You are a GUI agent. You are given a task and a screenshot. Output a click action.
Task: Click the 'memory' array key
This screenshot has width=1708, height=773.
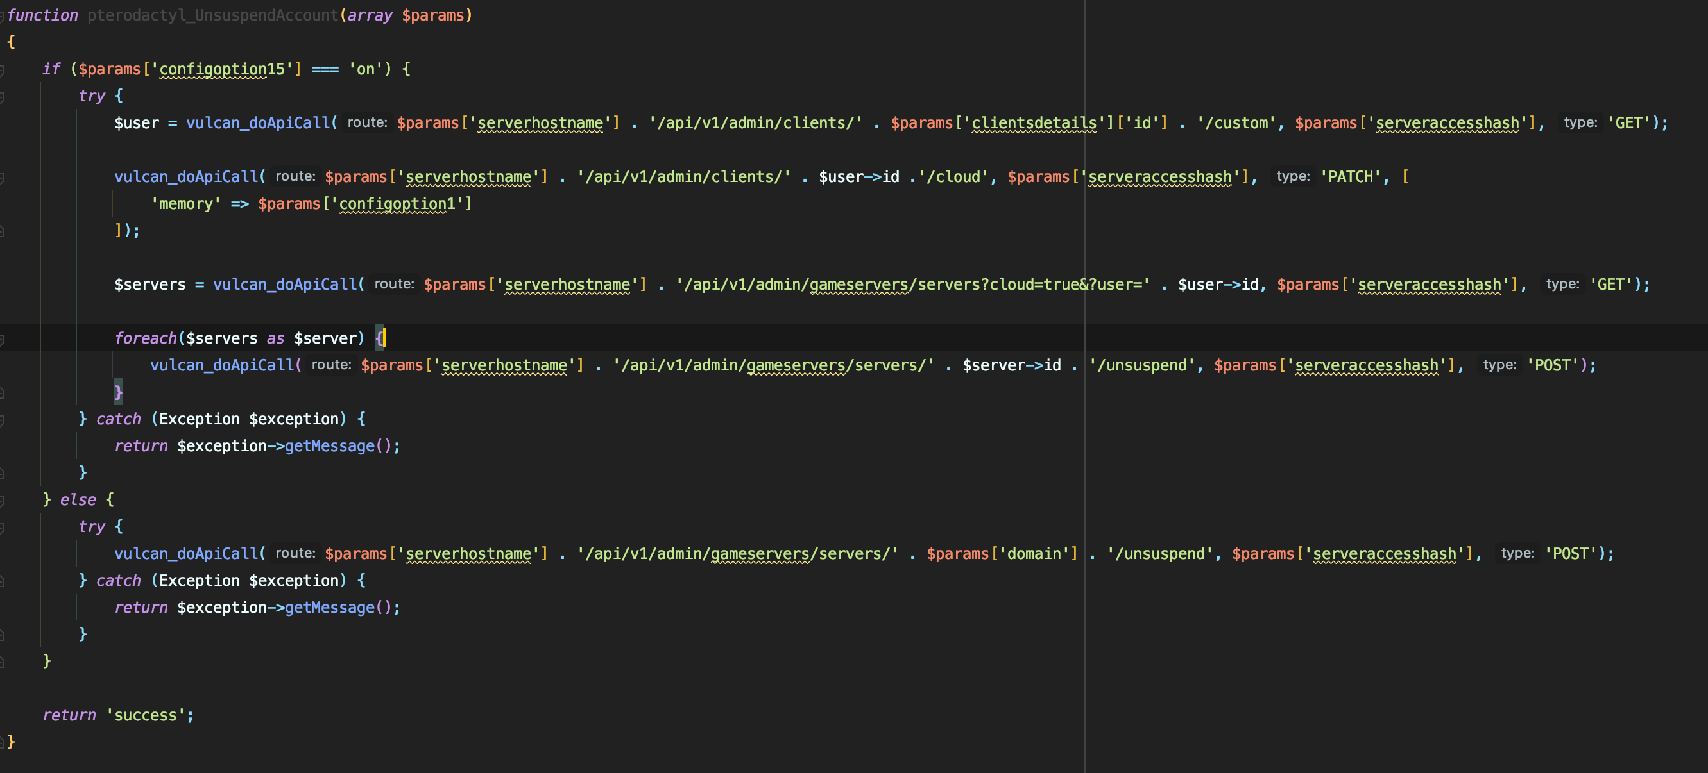tap(185, 204)
